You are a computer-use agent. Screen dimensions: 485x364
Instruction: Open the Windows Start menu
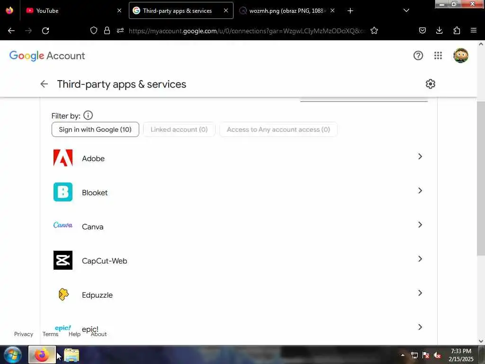tap(13, 355)
